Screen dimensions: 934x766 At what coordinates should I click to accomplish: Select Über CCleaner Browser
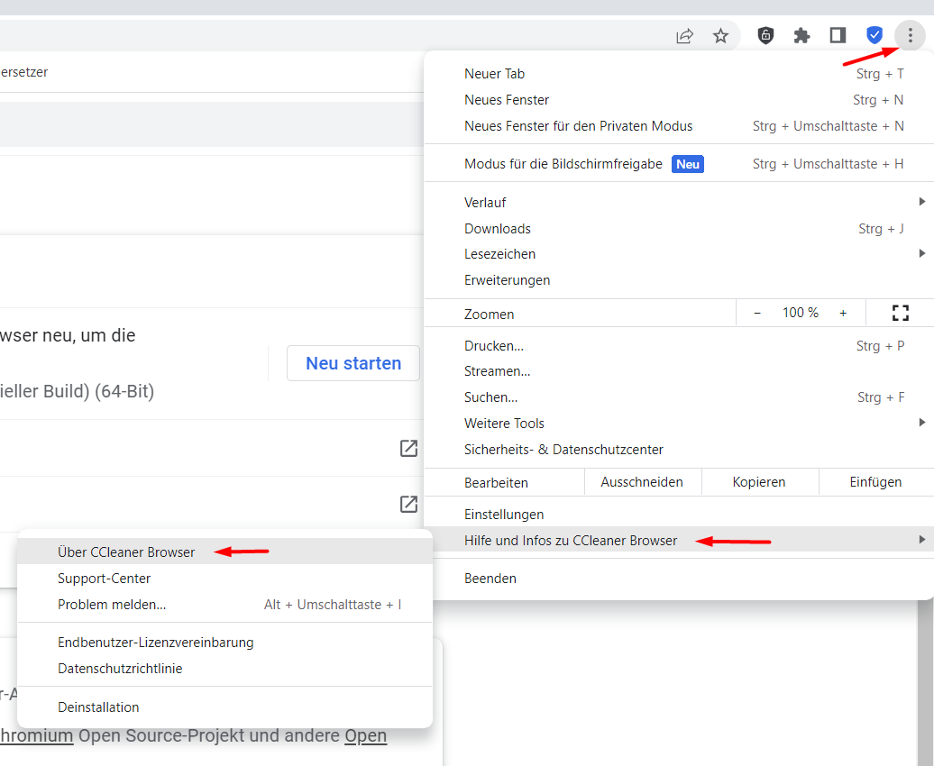[x=126, y=552]
